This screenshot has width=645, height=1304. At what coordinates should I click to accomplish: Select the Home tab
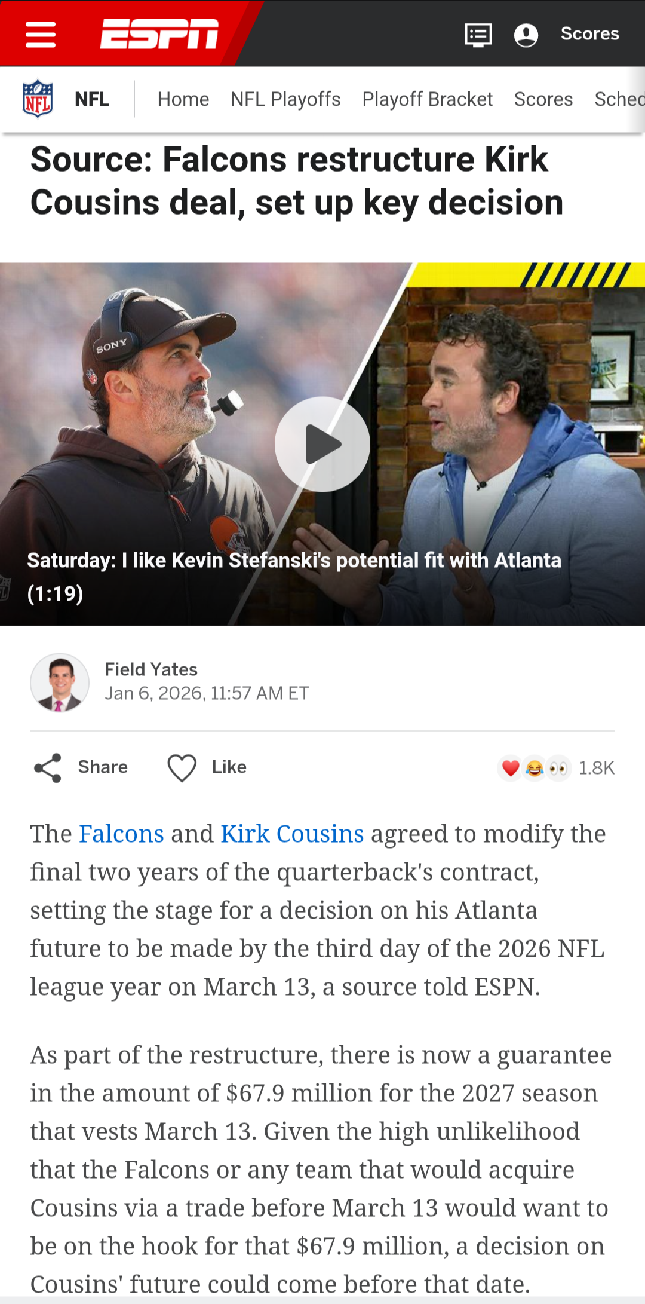183,99
